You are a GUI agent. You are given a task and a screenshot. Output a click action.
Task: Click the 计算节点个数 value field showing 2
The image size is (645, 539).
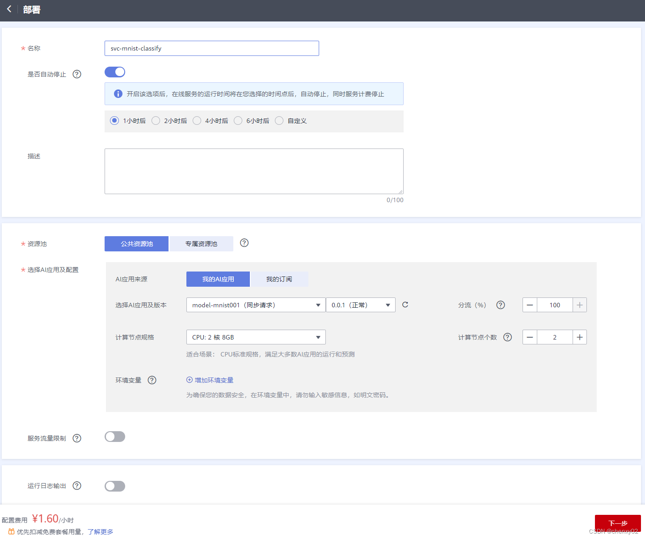click(x=555, y=337)
